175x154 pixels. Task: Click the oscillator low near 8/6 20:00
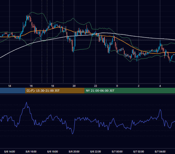tap(72, 134)
